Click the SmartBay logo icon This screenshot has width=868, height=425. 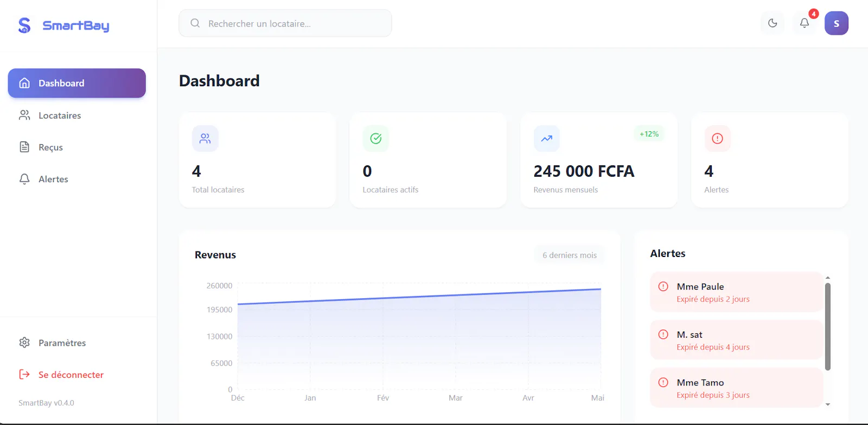pyautogui.click(x=24, y=25)
